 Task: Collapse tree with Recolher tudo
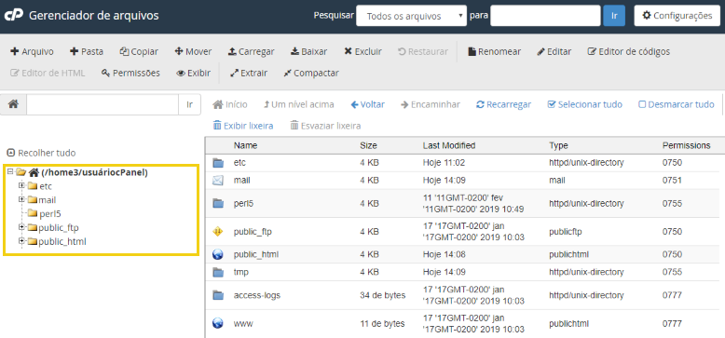click(41, 153)
